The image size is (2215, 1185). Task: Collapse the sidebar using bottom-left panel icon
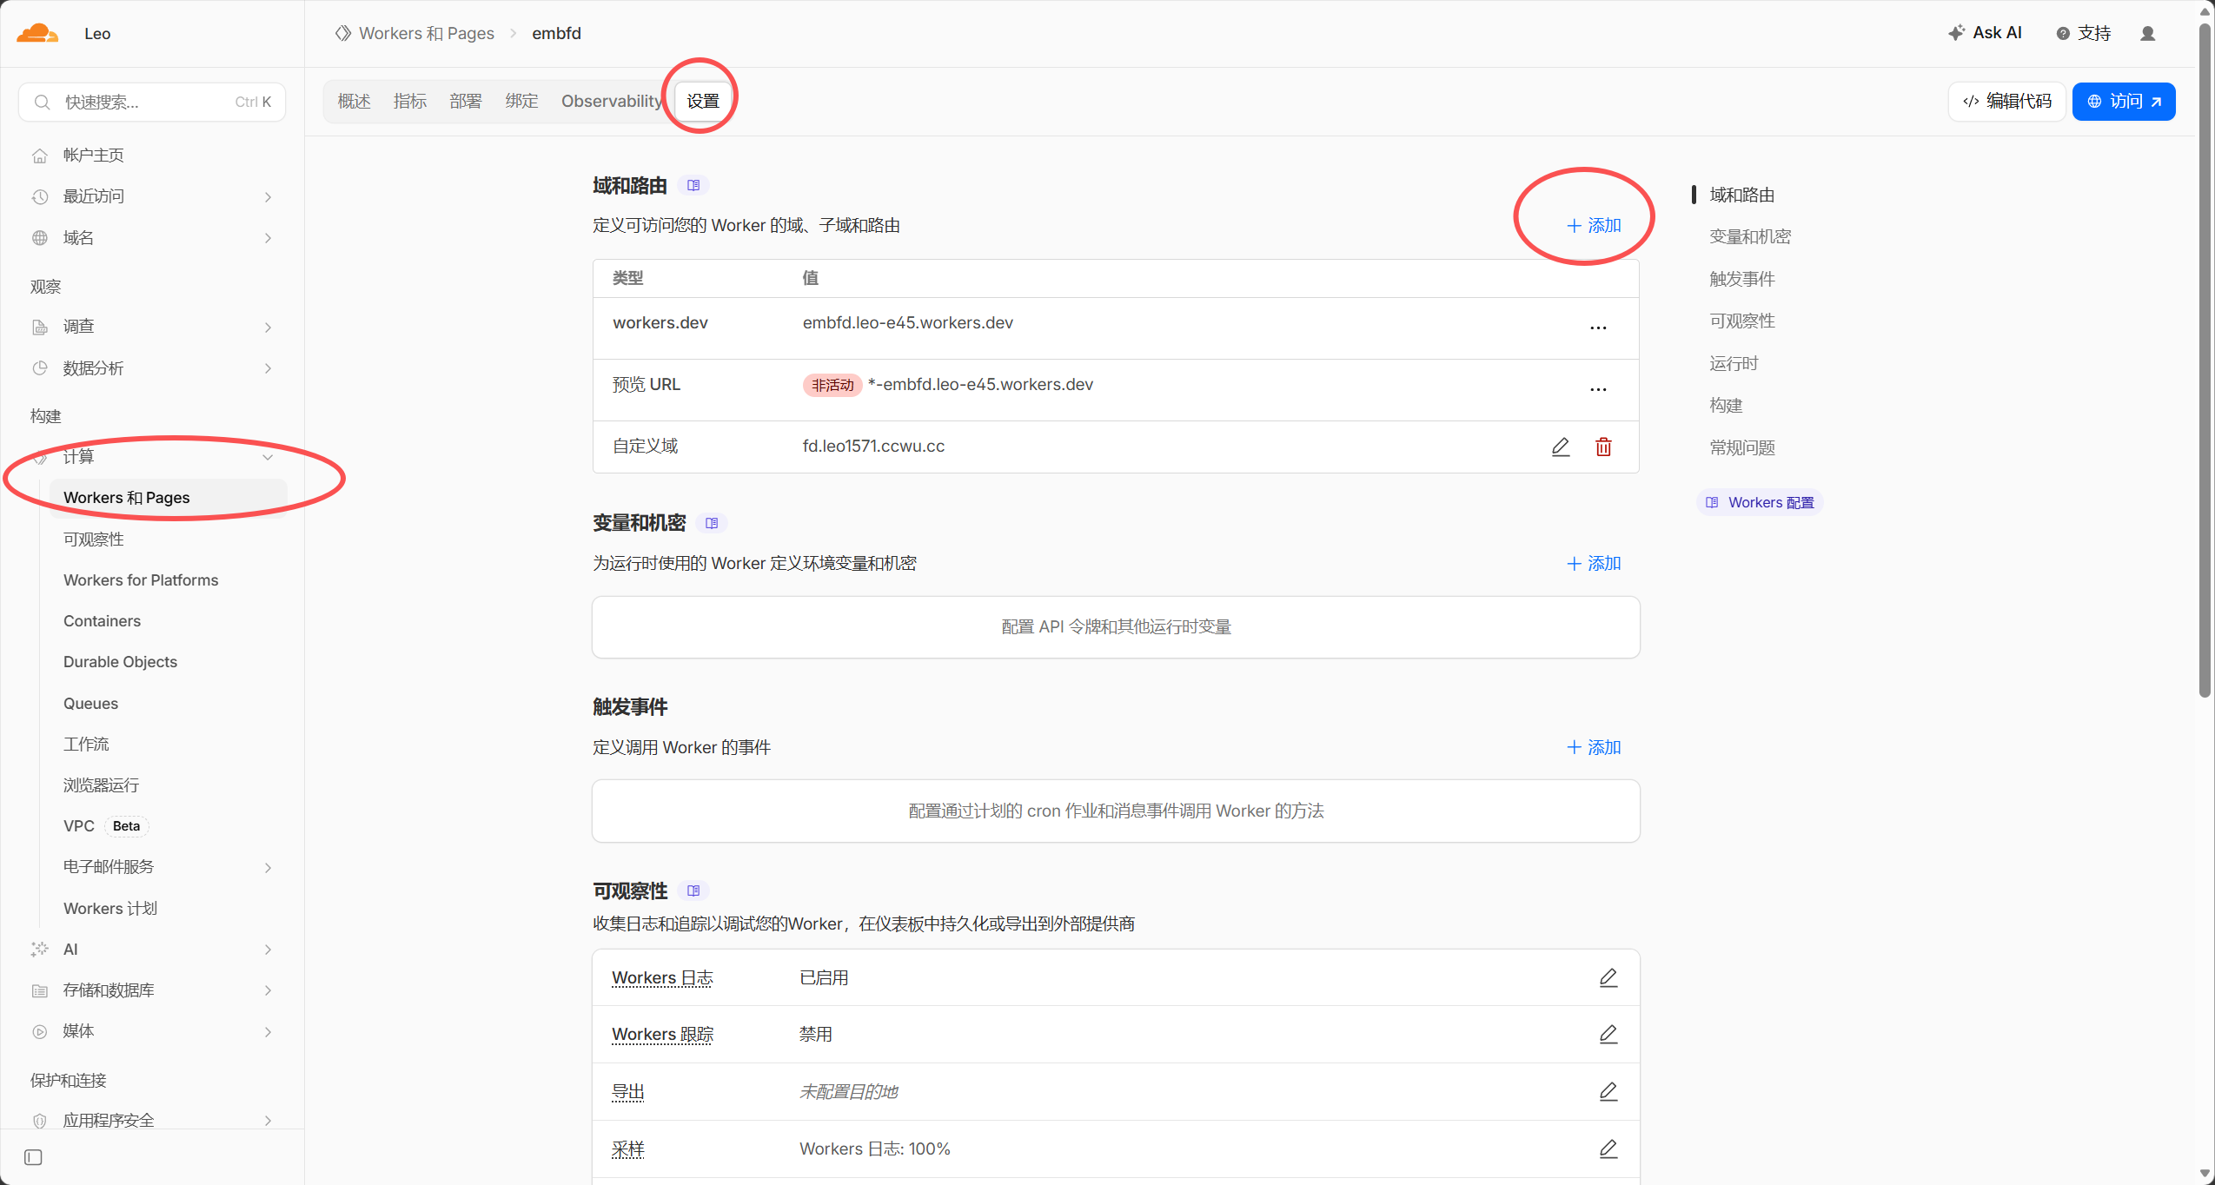pyautogui.click(x=33, y=1157)
